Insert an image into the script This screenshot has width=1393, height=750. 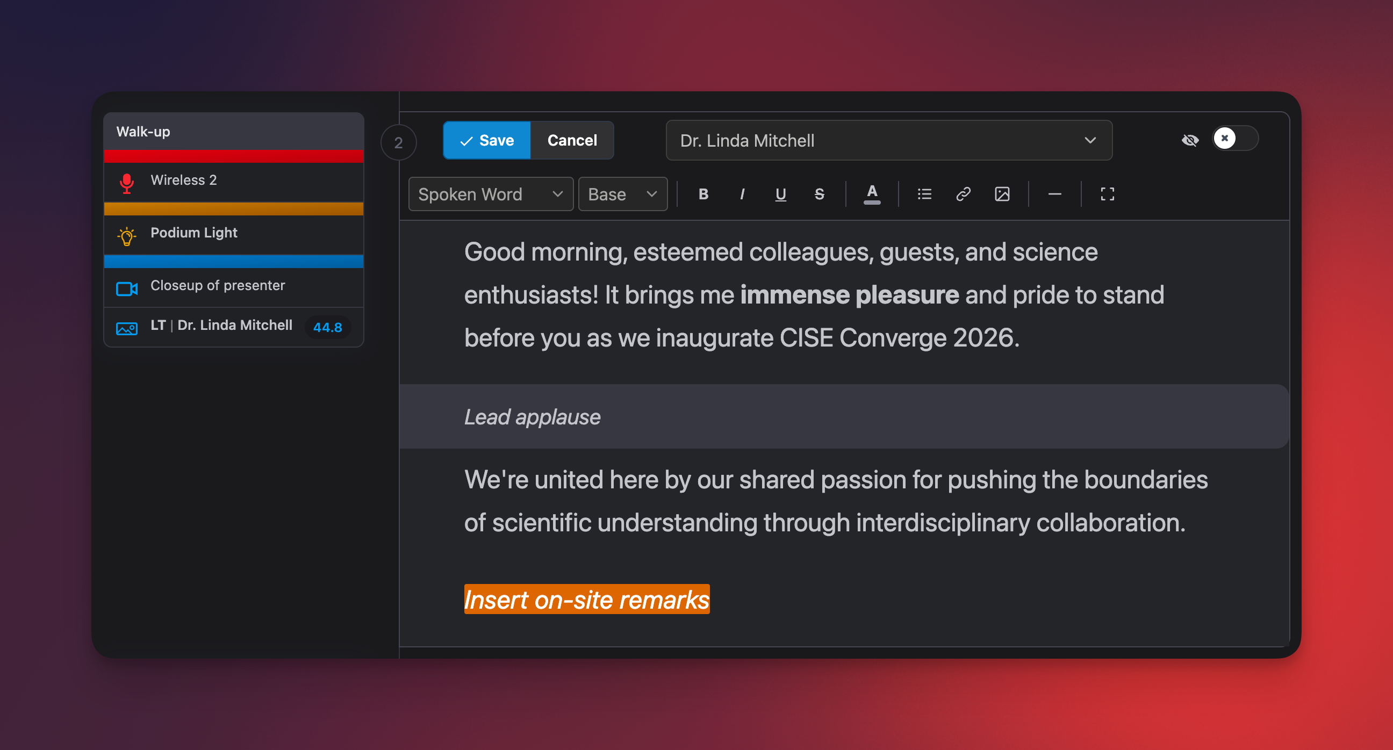pos(1002,194)
